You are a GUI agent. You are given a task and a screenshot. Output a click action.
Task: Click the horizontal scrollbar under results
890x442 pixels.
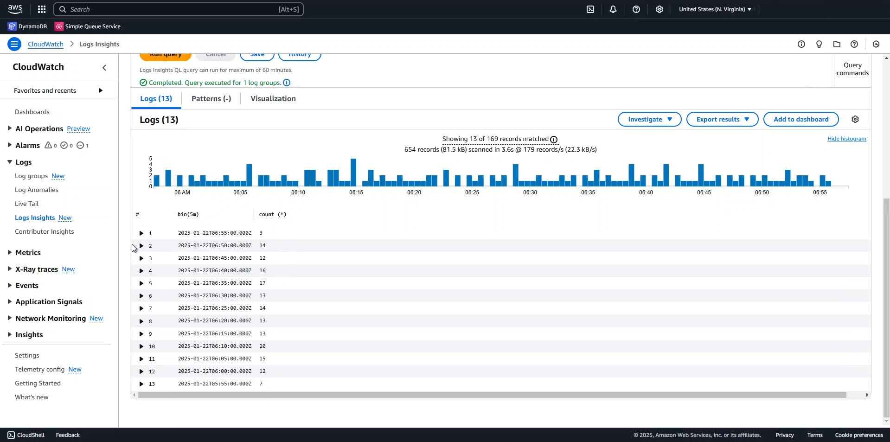(492, 395)
